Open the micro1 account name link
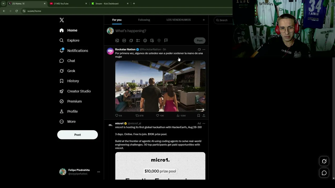 tap(119, 124)
